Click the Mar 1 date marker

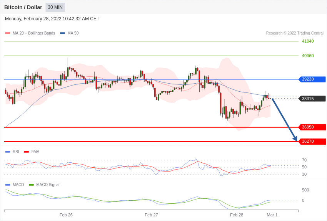coord(272,215)
